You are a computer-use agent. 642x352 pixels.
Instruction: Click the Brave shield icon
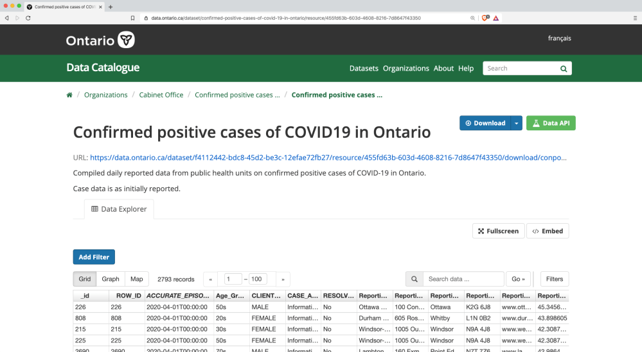(x=485, y=18)
